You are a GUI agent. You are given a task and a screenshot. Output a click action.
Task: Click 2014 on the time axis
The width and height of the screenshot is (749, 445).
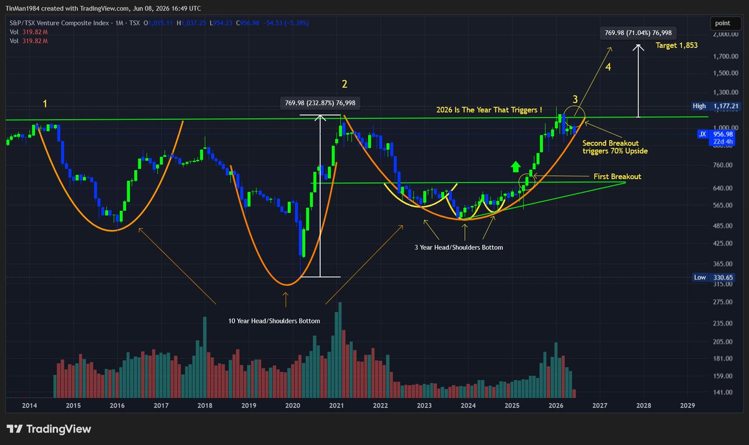29,405
